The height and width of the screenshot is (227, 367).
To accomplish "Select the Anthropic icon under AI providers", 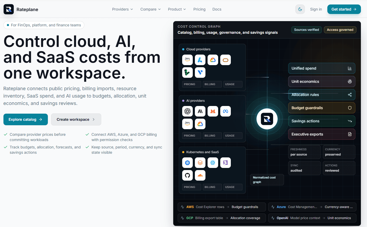I will 200,111.
